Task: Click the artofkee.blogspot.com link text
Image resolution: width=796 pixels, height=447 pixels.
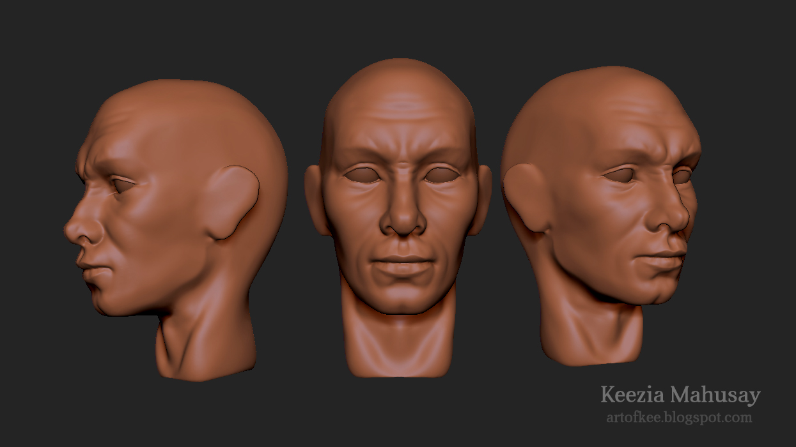Action: [679, 418]
